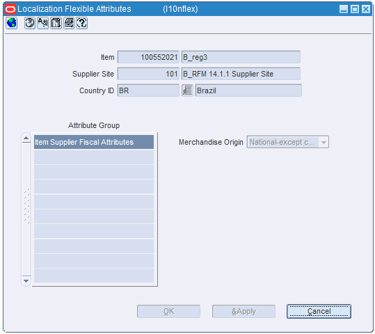
Task: Click the gray globe toolbar icon
Action: pos(30,23)
